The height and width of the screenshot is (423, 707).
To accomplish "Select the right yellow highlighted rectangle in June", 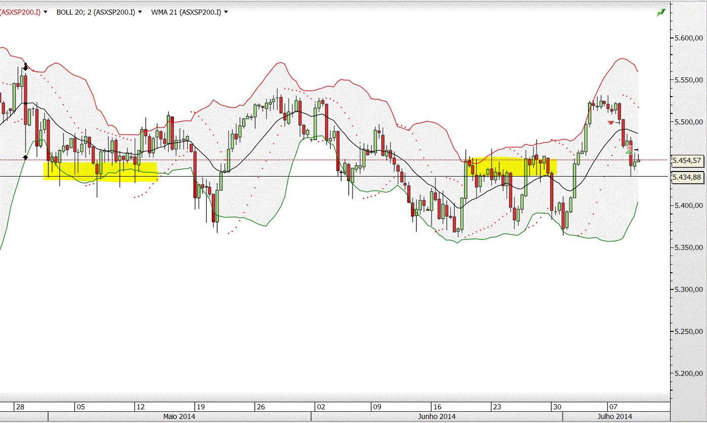I will point(511,167).
